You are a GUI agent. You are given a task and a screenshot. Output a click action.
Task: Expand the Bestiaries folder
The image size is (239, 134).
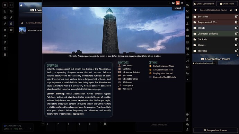215,17
